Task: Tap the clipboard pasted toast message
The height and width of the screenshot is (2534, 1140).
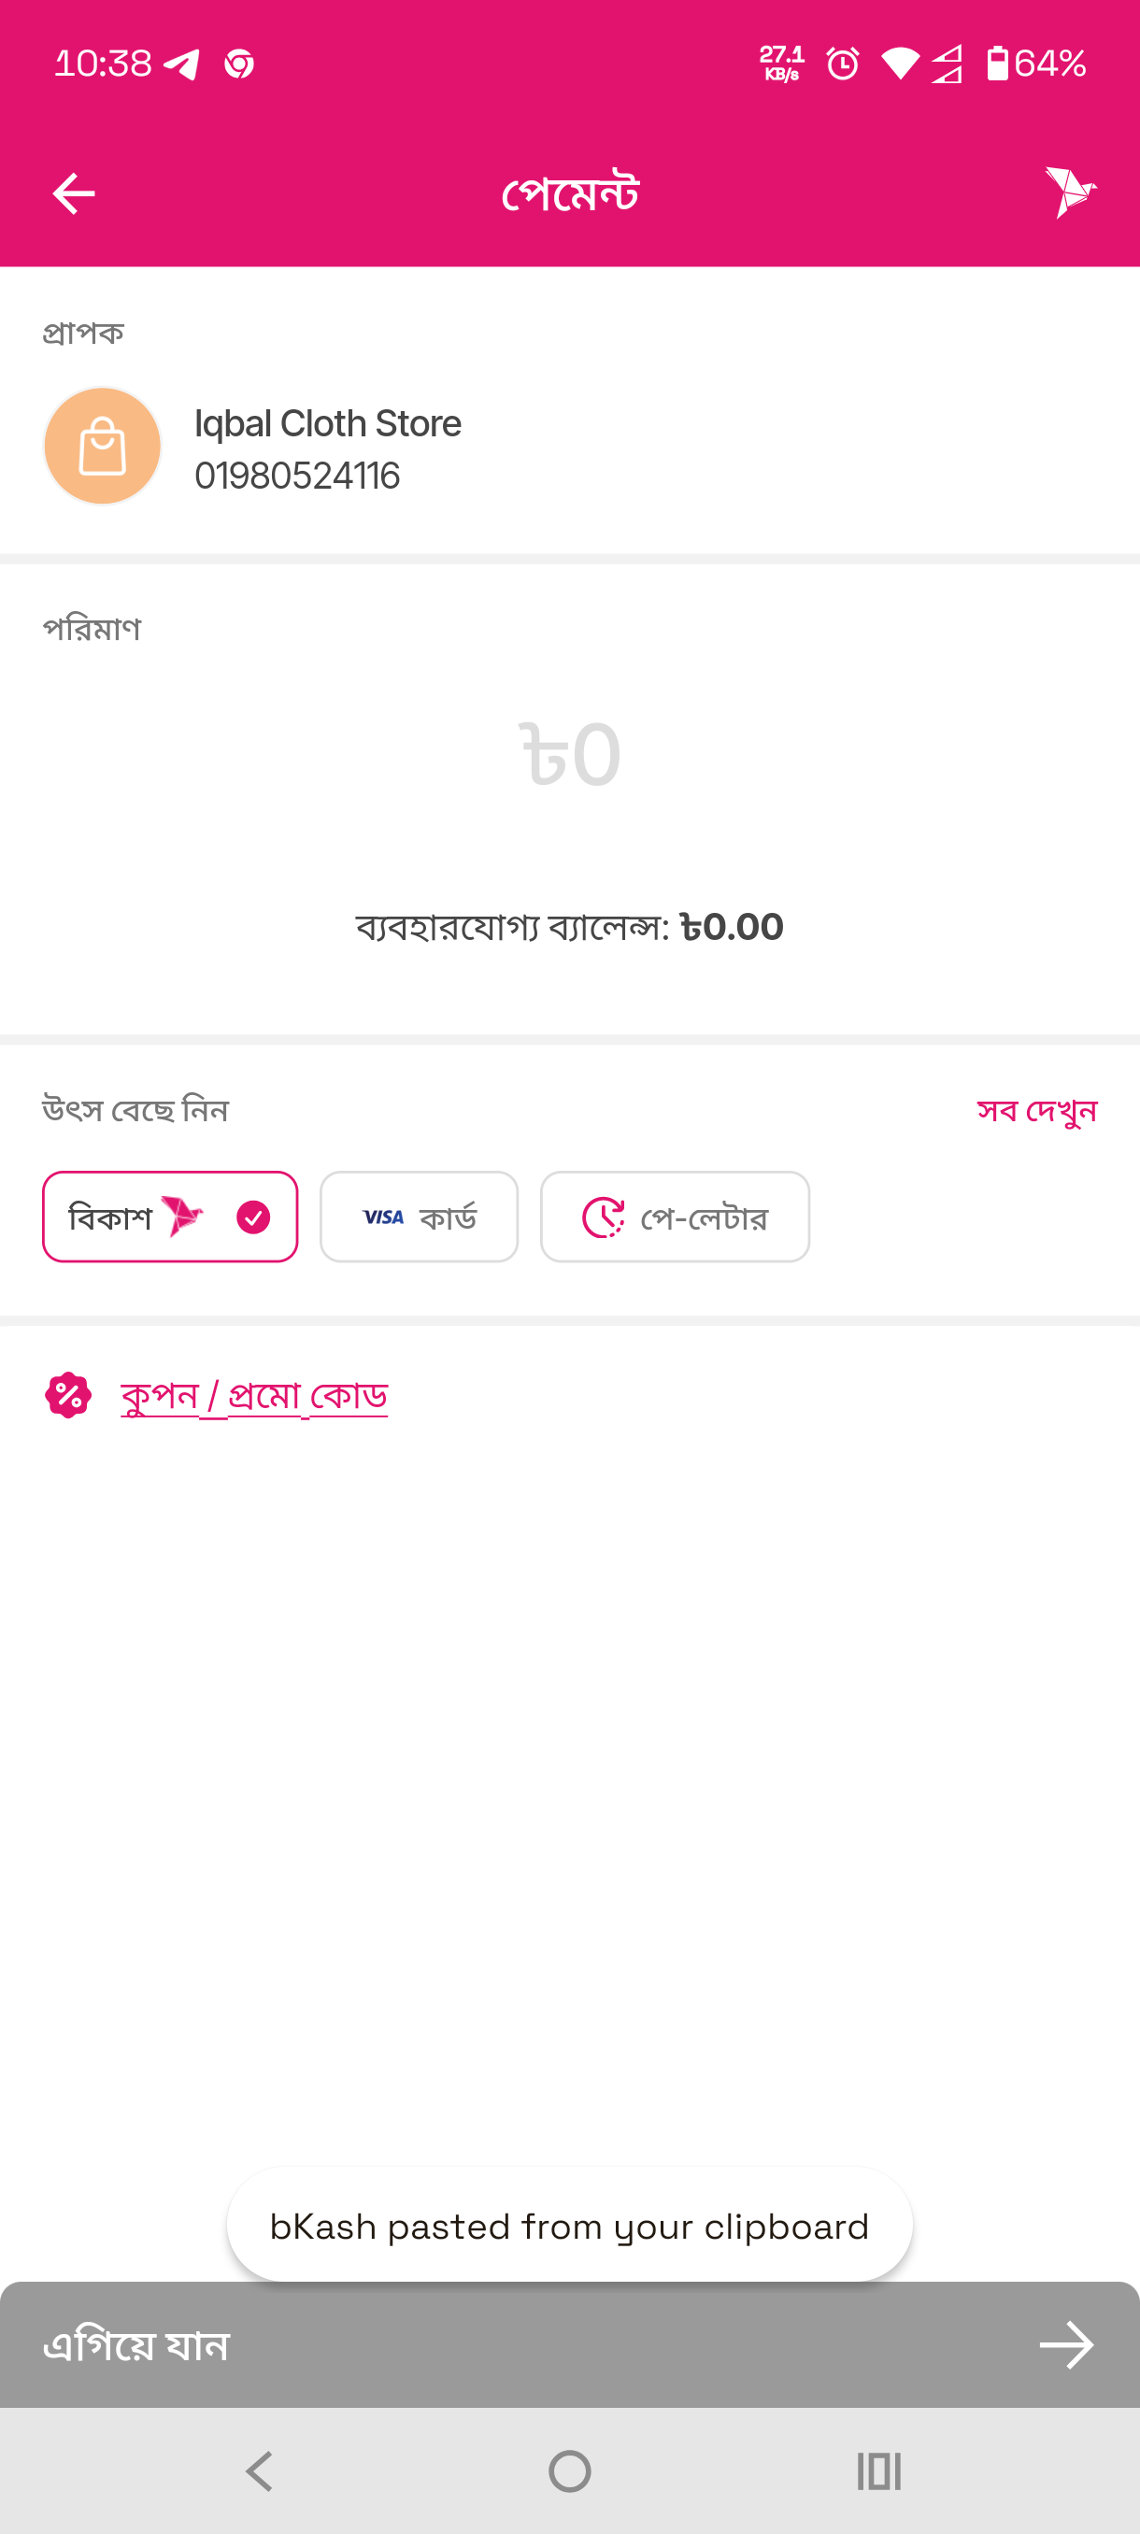Action: [x=569, y=2226]
